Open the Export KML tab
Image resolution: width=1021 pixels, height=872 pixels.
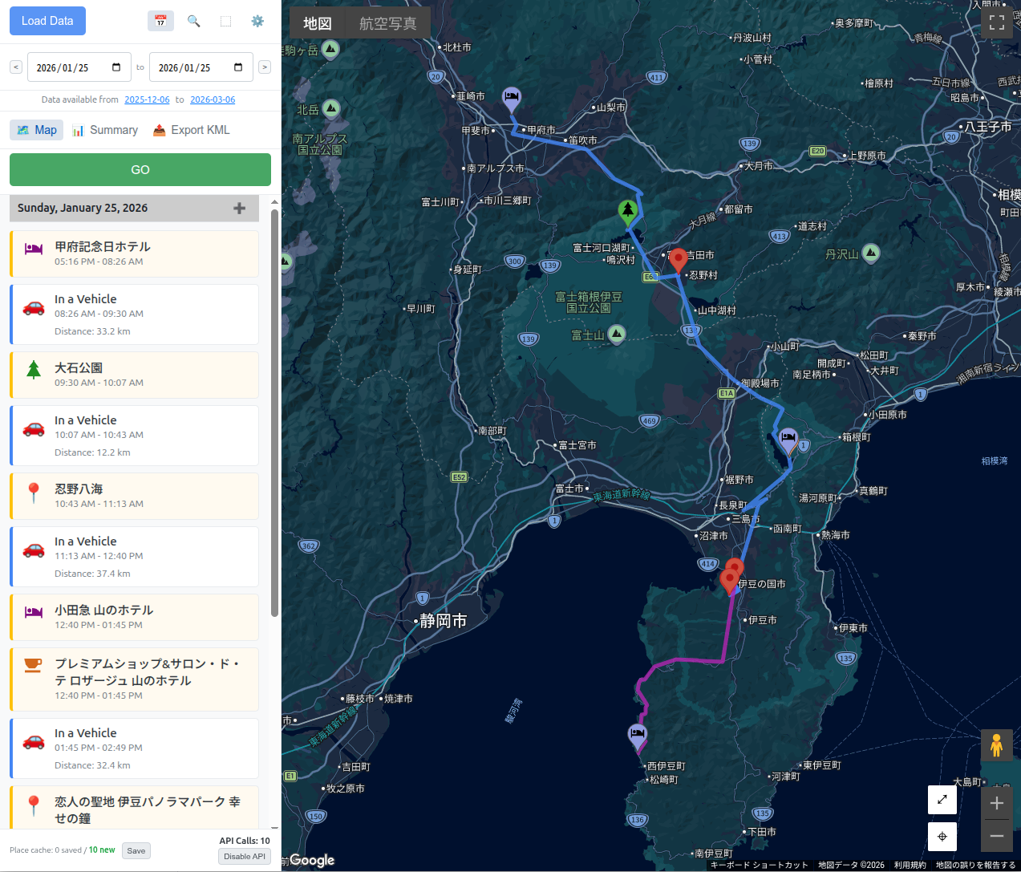click(x=192, y=130)
